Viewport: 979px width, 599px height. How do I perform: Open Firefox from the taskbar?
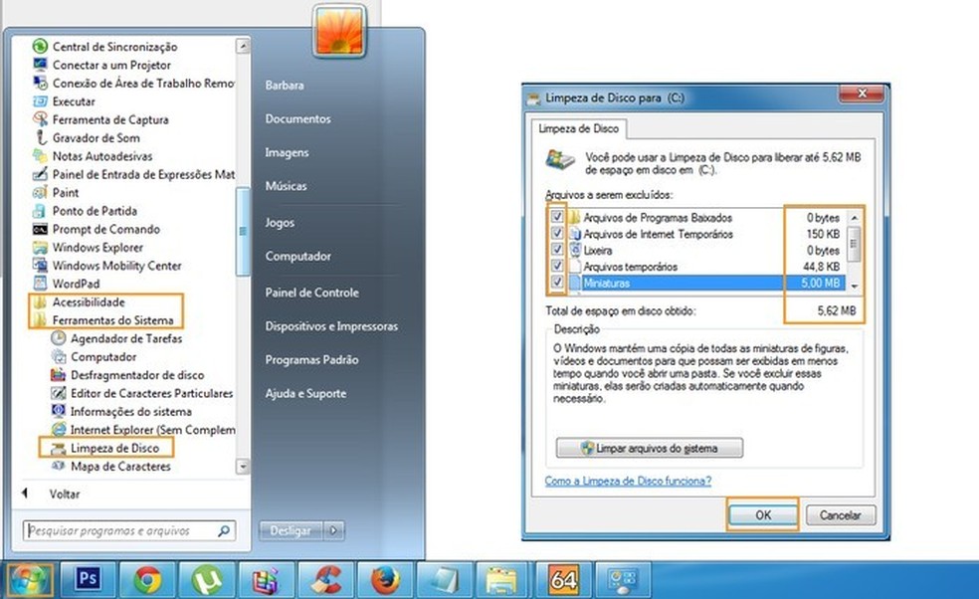click(385, 577)
